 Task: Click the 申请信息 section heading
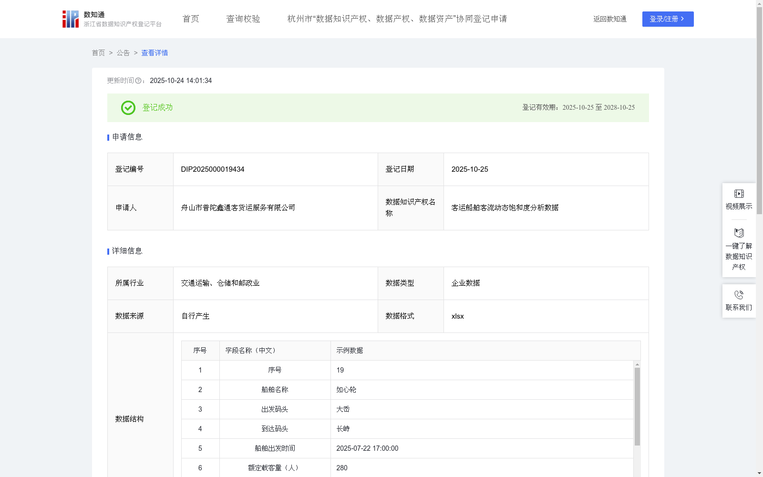[x=127, y=137]
